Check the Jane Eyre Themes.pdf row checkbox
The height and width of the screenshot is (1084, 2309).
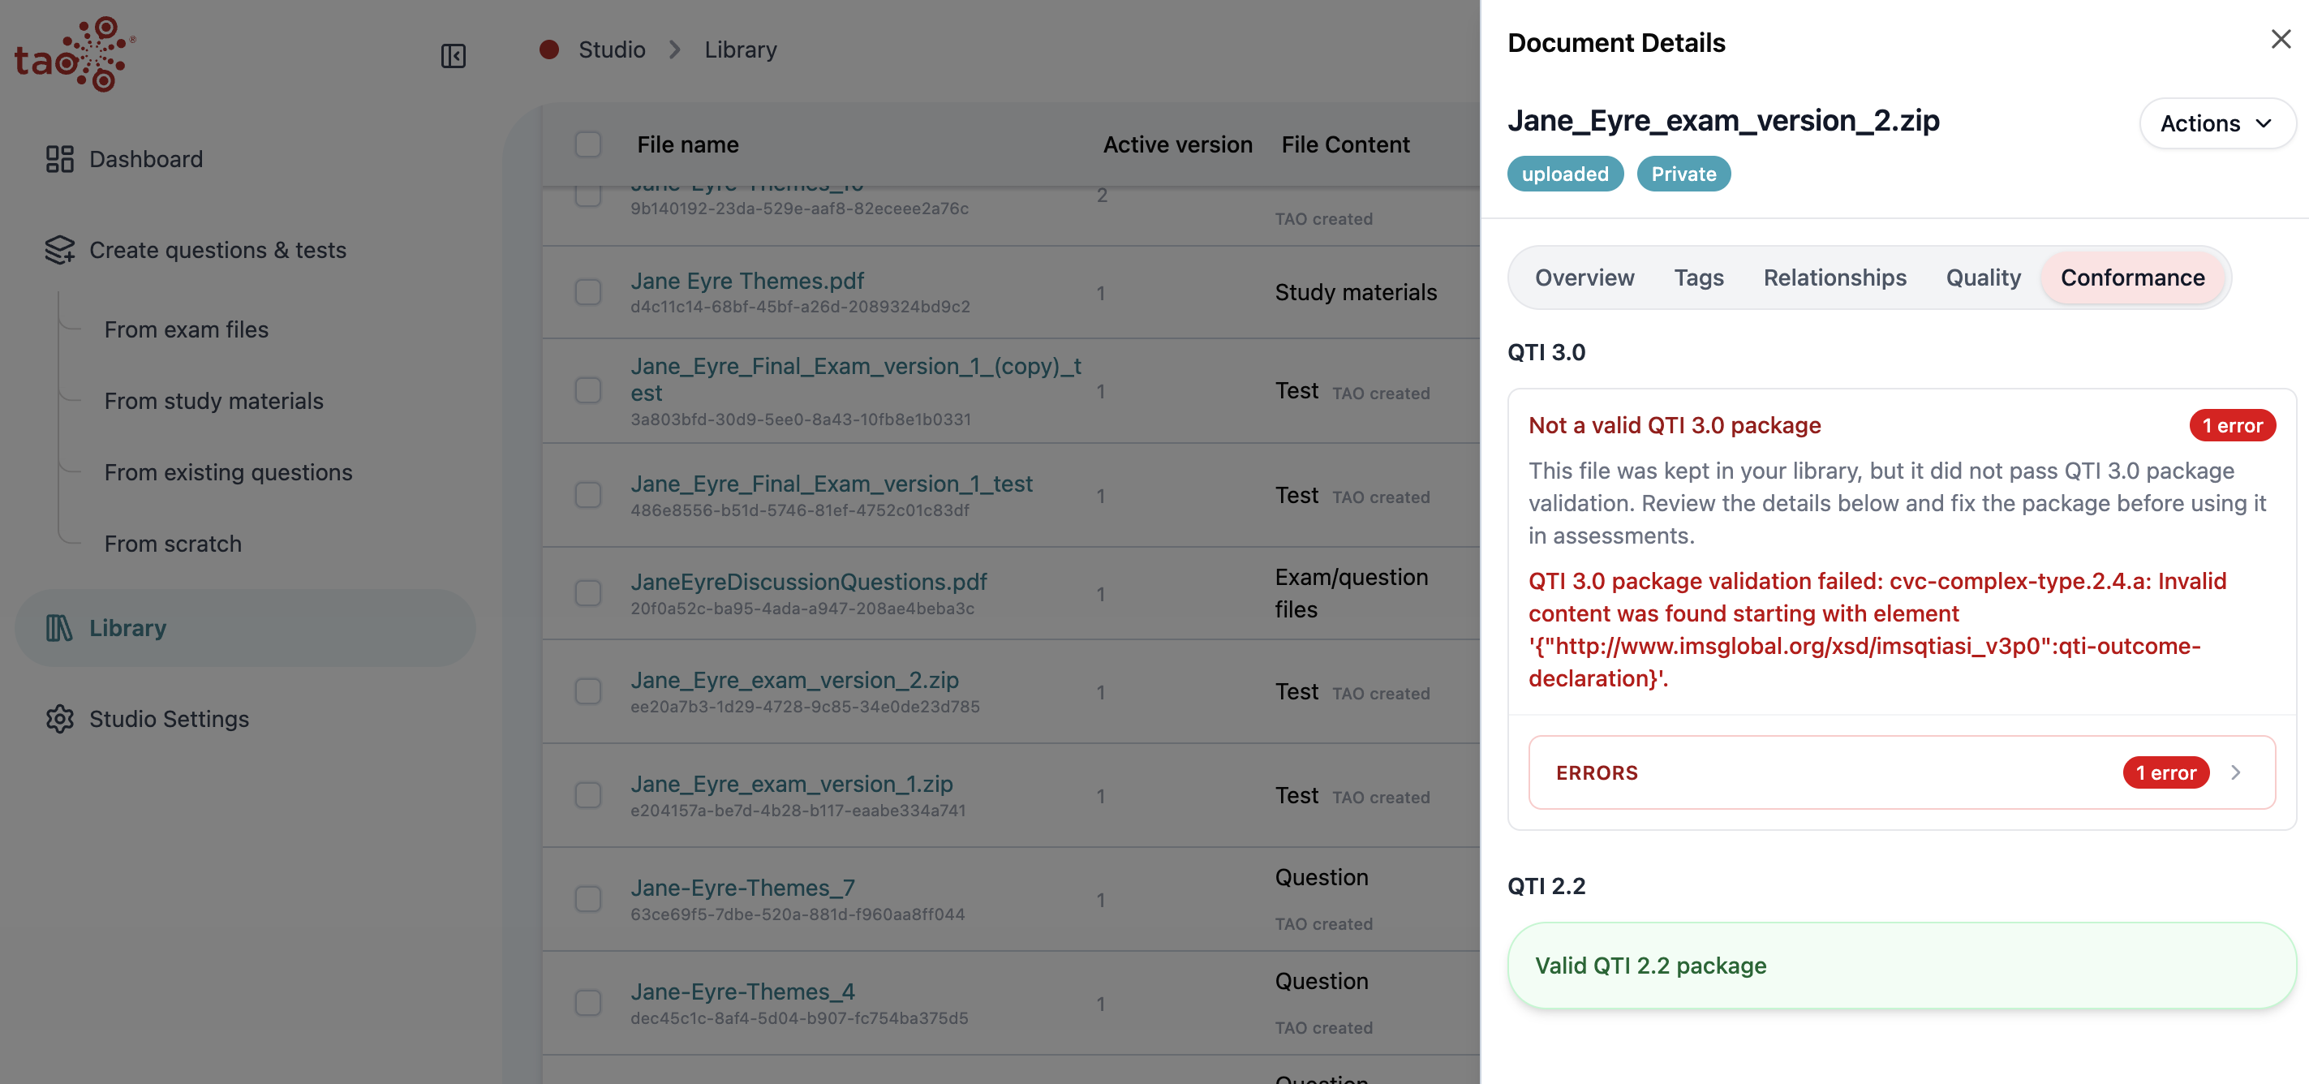pyautogui.click(x=588, y=292)
